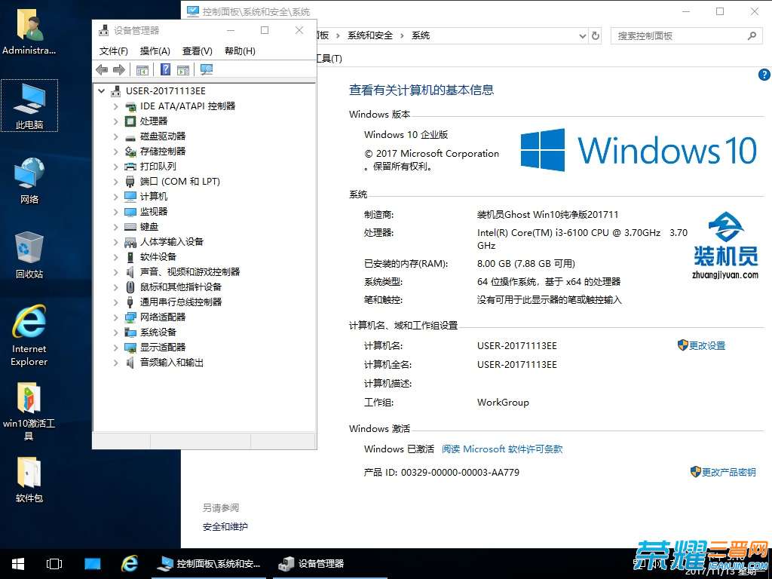Expand the 处理器 tree node arrow
Image resolution: width=772 pixels, height=579 pixels.
click(x=115, y=121)
